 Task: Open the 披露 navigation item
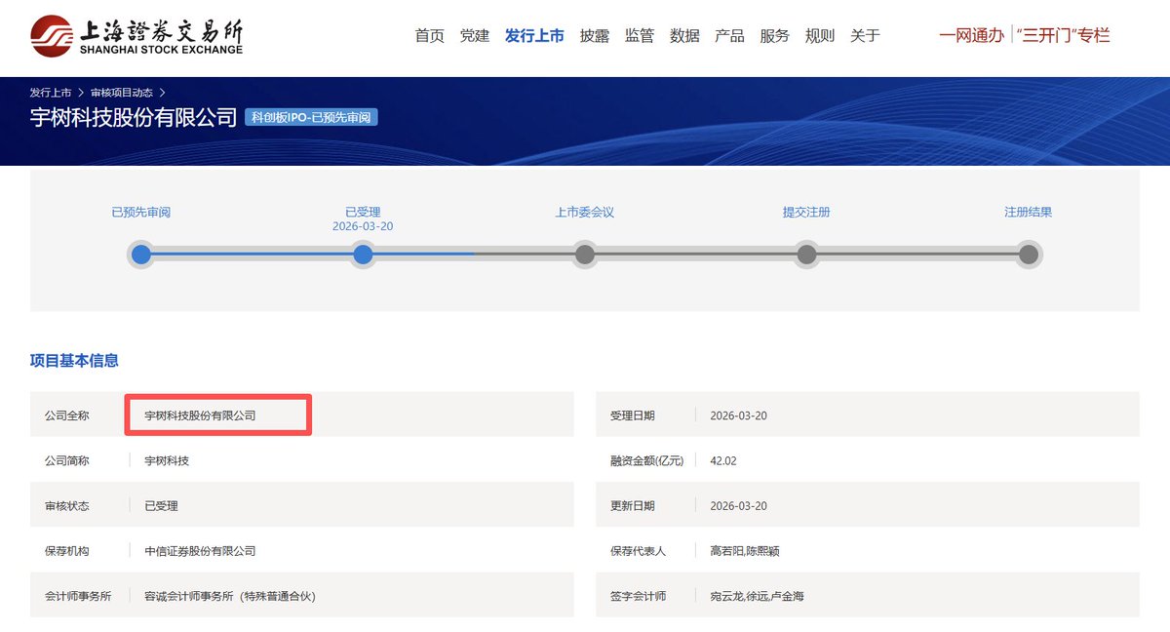coord(595,36)
